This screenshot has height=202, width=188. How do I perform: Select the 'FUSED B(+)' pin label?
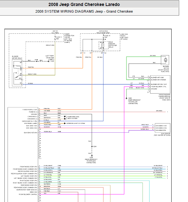(x=33, y=112)
